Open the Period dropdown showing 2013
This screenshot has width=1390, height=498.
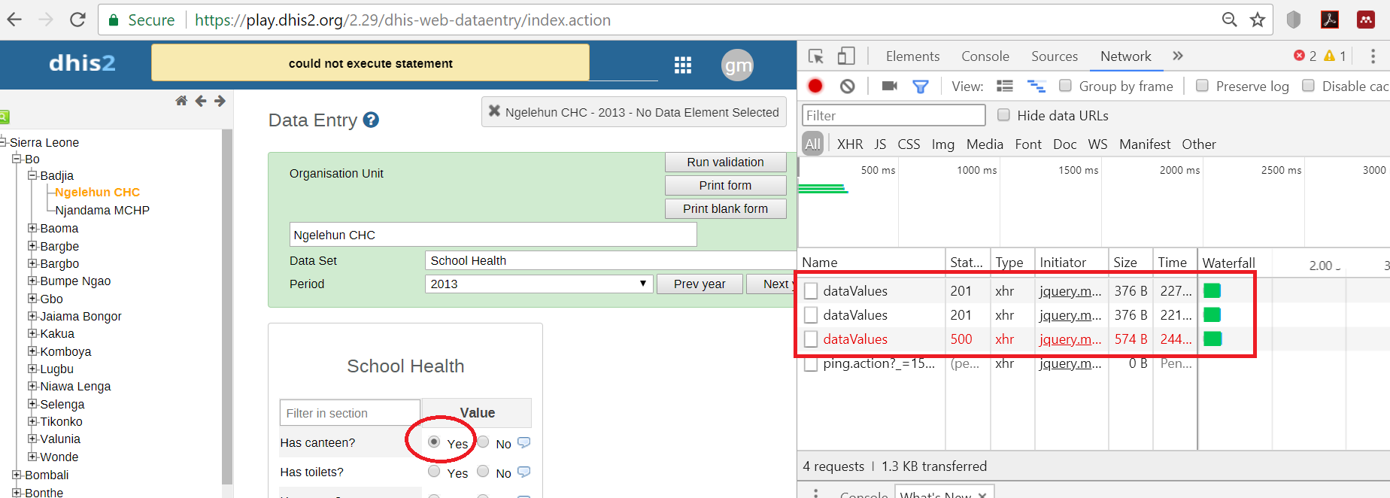537,284
